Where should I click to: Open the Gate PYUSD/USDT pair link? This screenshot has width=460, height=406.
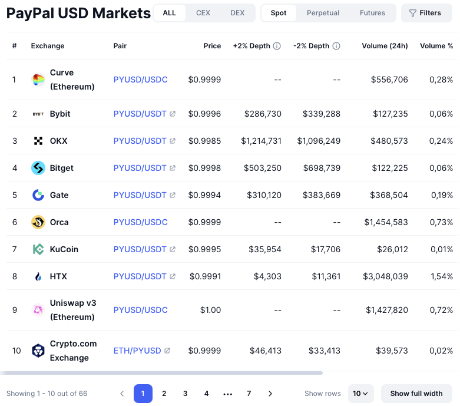coord(140,195)
